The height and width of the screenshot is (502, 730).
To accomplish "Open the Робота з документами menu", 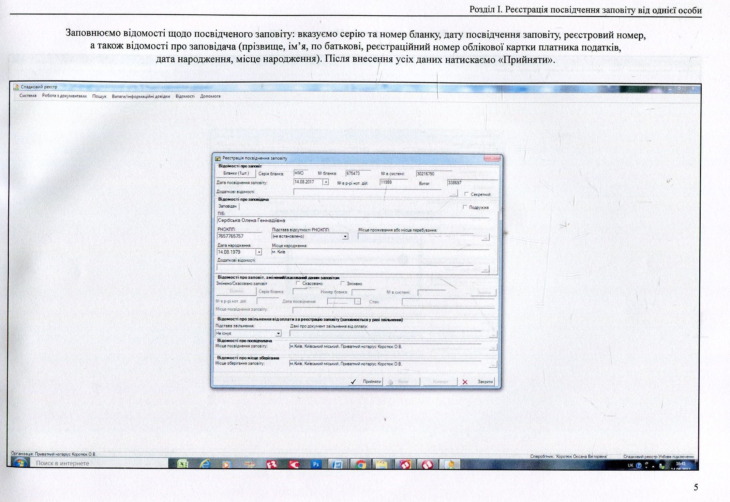I will pyautogui.click(x=64, y=96).
